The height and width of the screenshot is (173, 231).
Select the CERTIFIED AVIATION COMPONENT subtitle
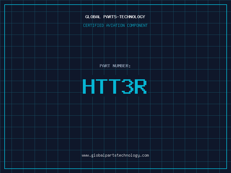coord(115,25)
